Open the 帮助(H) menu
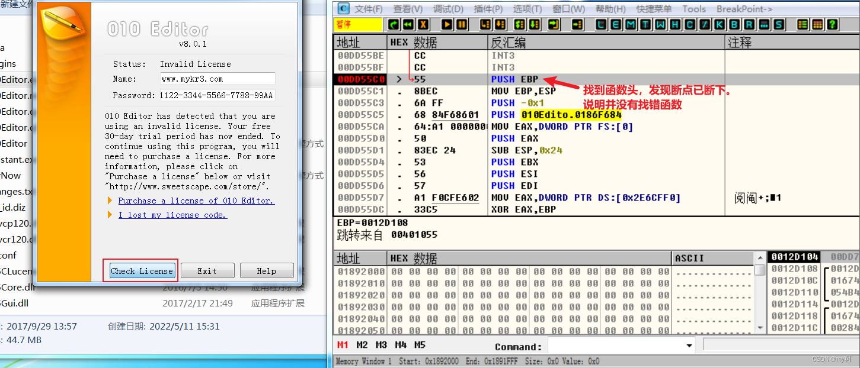 (x=610, y=9)
